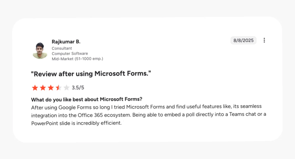
Task: Open the three-dot more options menu
Action: [x=264, y=40]
